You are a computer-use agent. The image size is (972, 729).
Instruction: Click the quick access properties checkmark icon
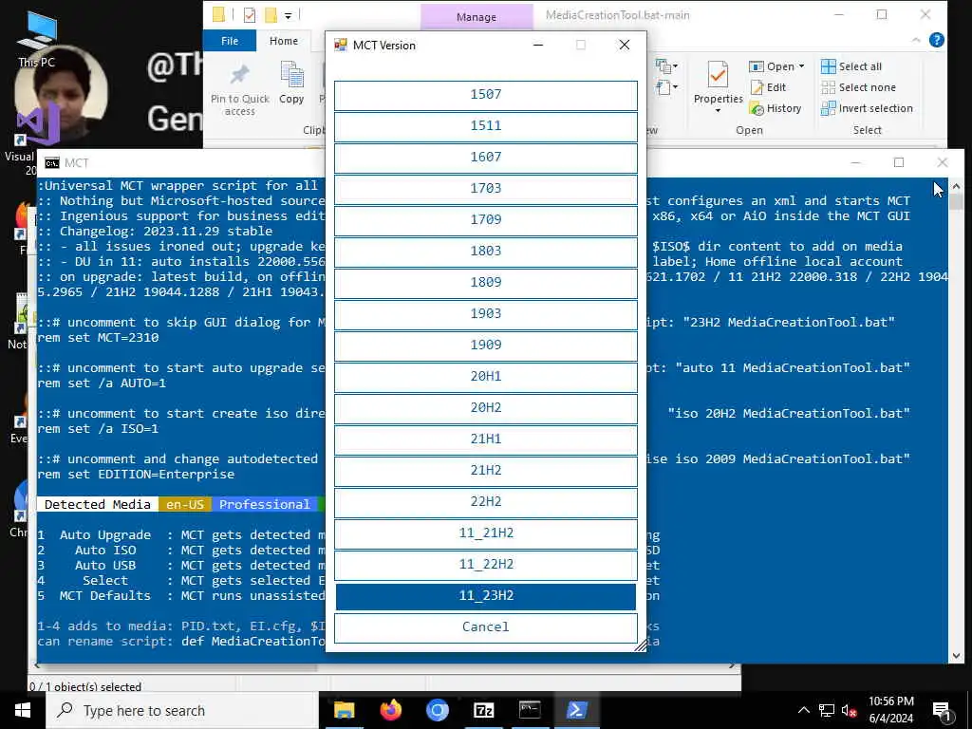250,15
